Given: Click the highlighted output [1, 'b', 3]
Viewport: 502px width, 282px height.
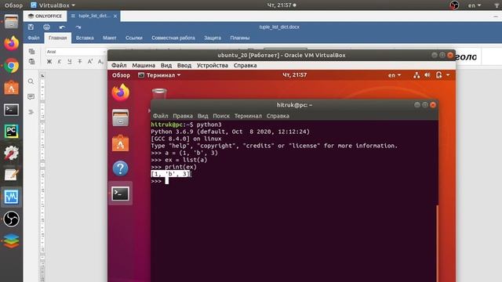Looking at the screenshot, I should [171, 174].
